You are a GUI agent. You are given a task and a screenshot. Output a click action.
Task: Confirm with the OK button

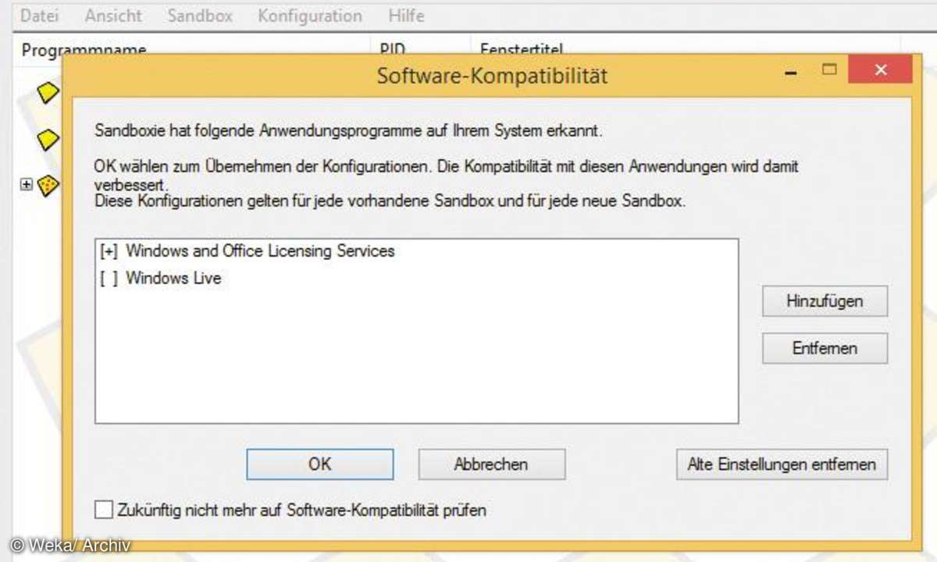[x=320, y=464]
